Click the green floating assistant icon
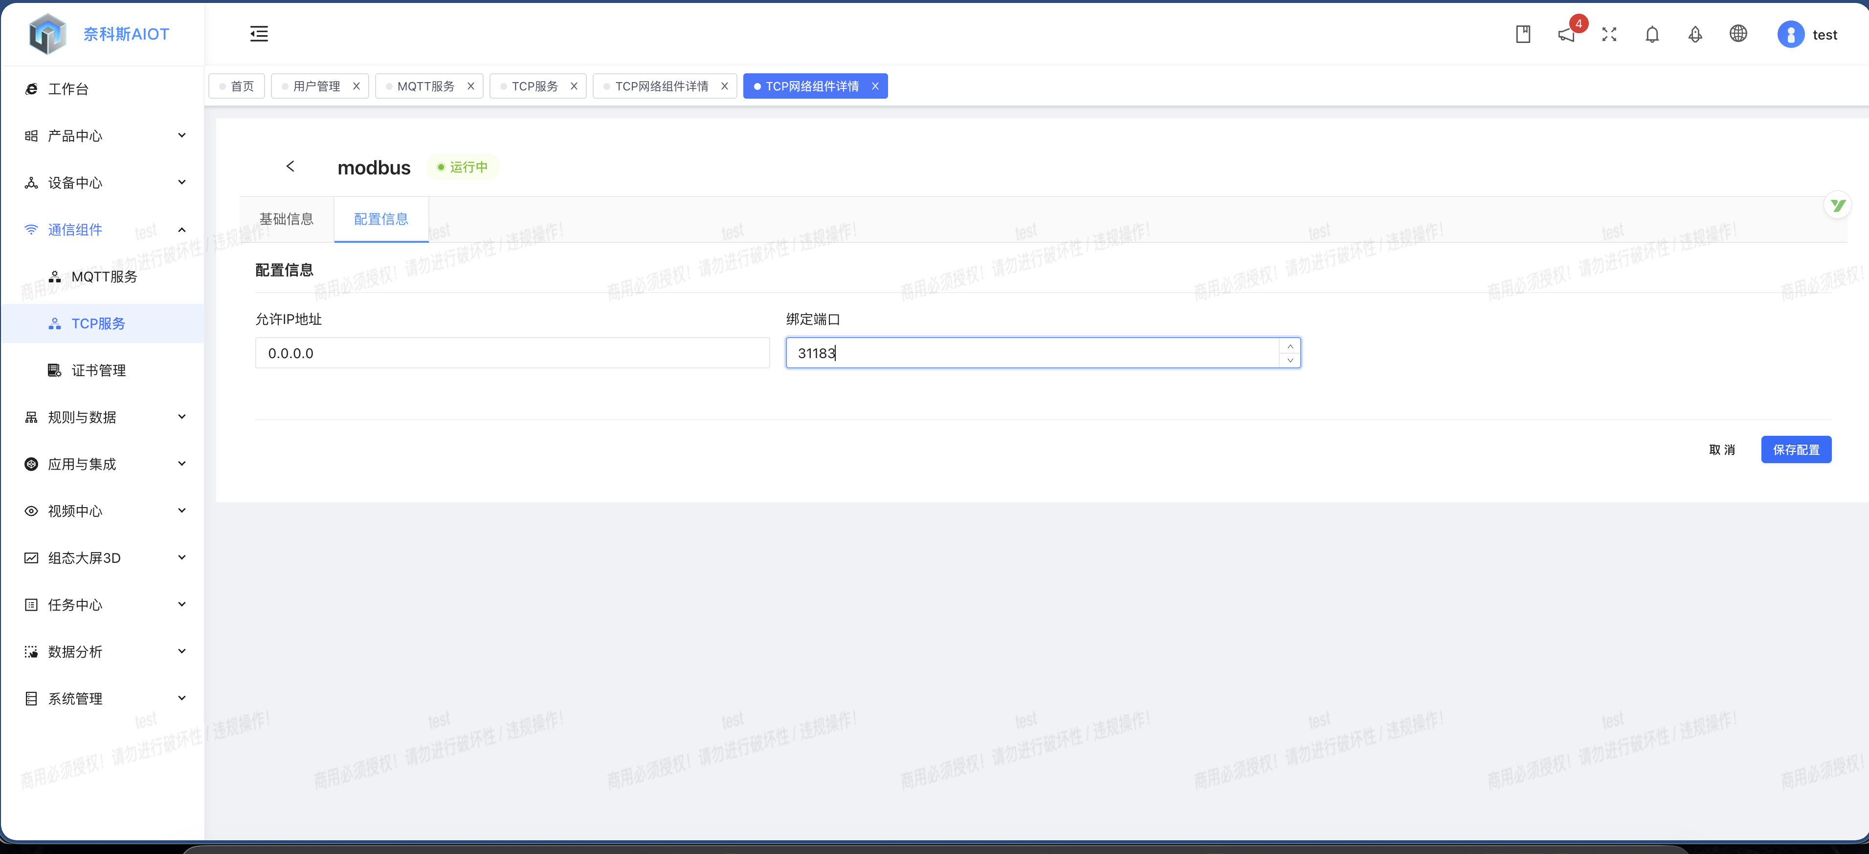1869x854 pixels. [x=1837, y=206]
